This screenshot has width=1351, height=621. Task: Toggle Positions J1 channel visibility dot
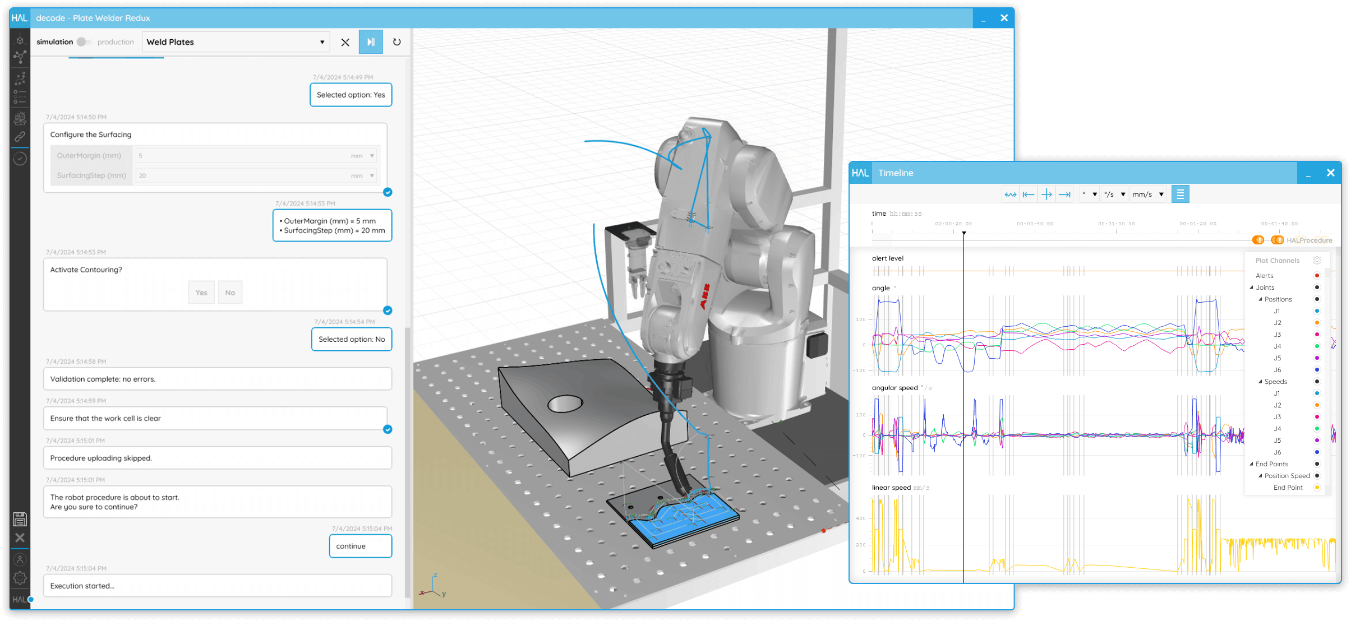click(x=1317, y=311)
